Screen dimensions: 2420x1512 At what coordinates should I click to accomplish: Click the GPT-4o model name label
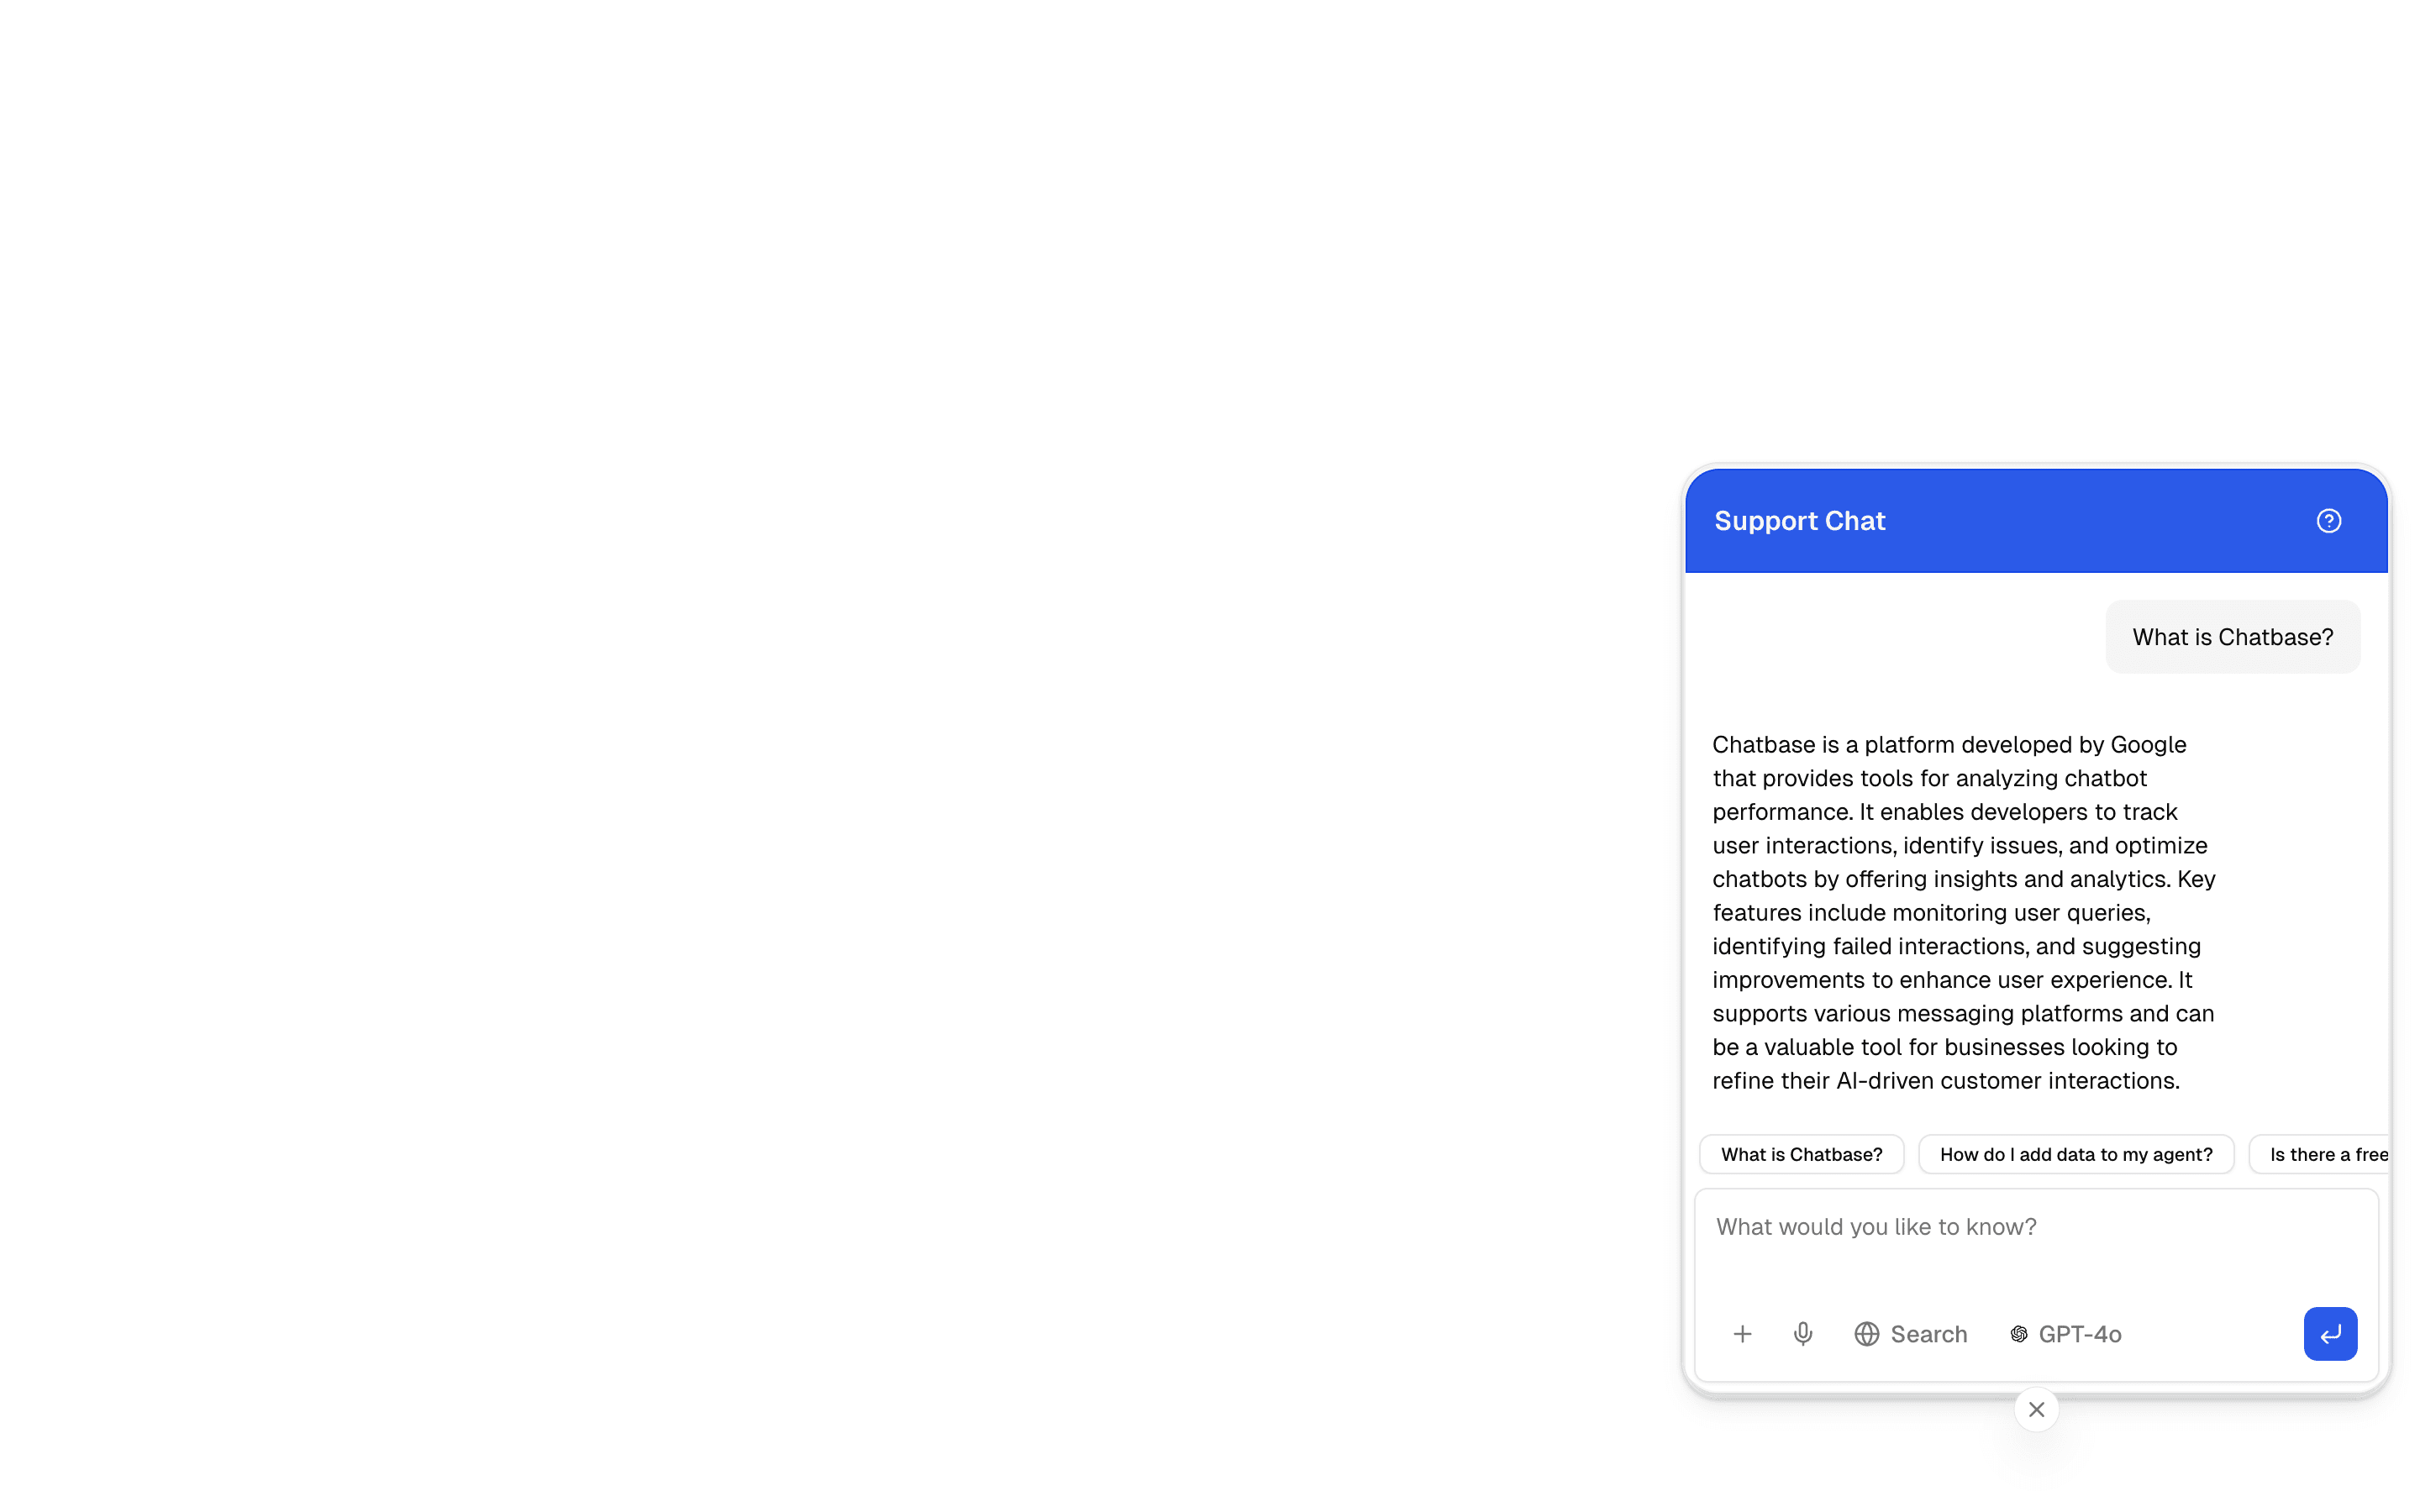tap(2081, 1333)
